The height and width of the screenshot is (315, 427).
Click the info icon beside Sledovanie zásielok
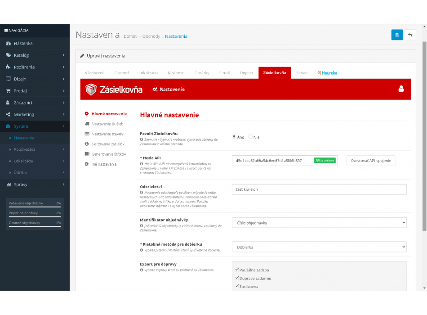pos(87,144)
